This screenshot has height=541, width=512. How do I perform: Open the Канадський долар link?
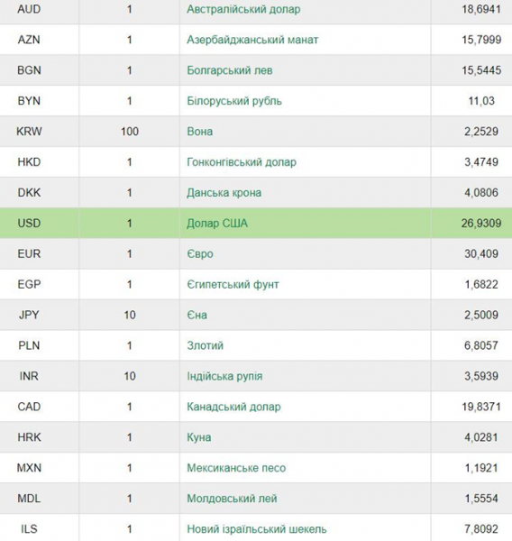(x=233, y=407)
